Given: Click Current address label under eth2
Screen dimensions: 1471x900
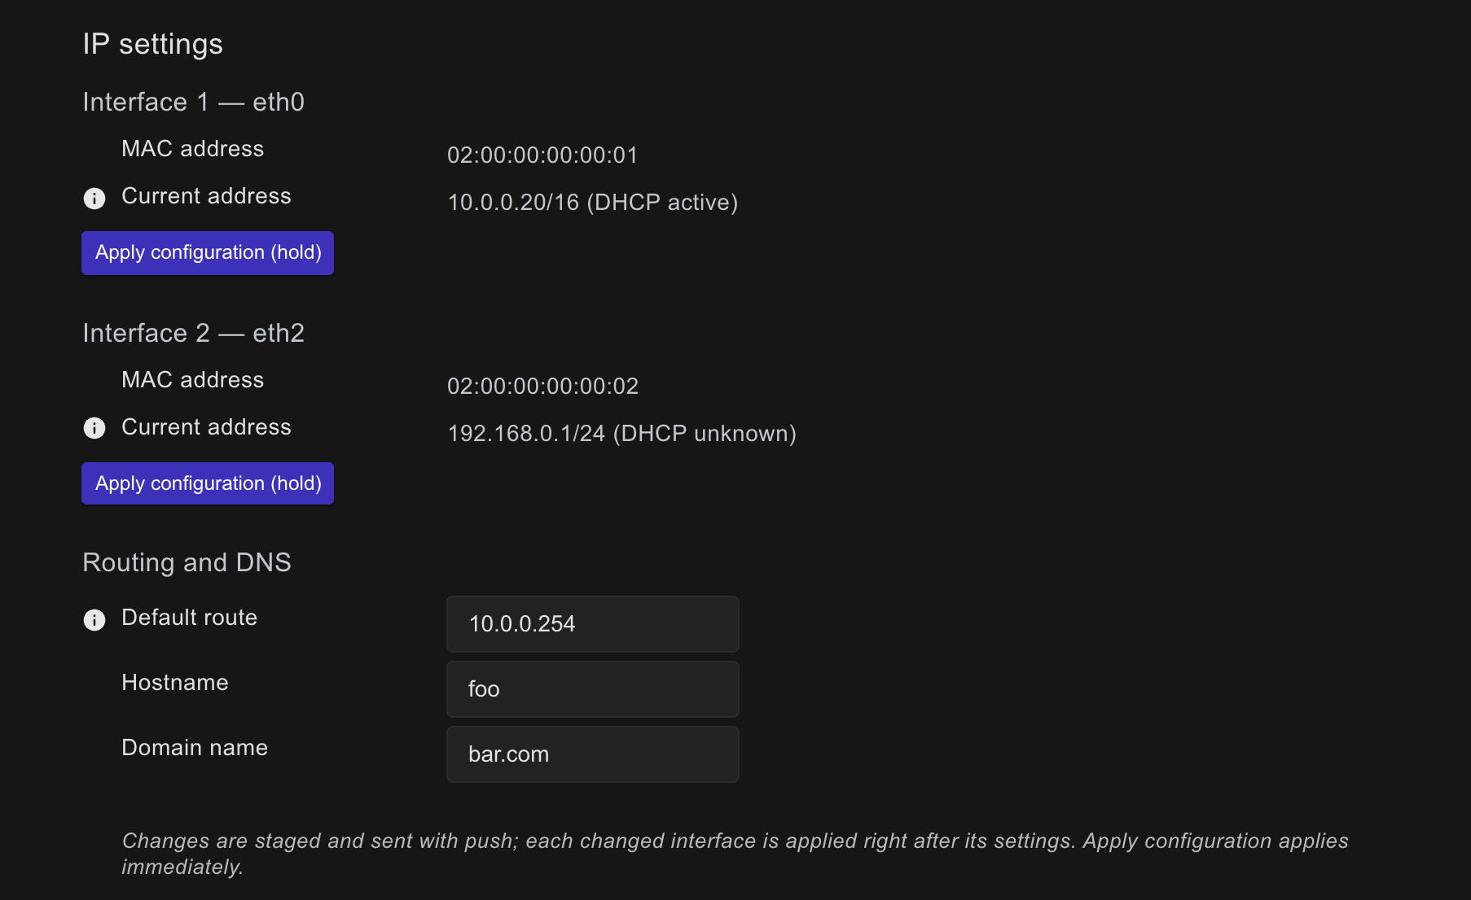Looking at the screenshot, I should pos(206,427).
